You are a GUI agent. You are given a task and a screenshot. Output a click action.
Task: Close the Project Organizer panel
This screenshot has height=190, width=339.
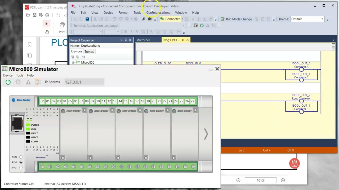(x=130, y=40)
